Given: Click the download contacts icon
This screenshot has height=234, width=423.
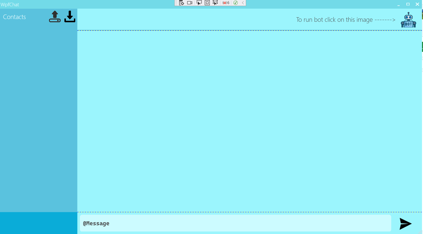Looking at the screenshot, I should [x=69, y=16].
